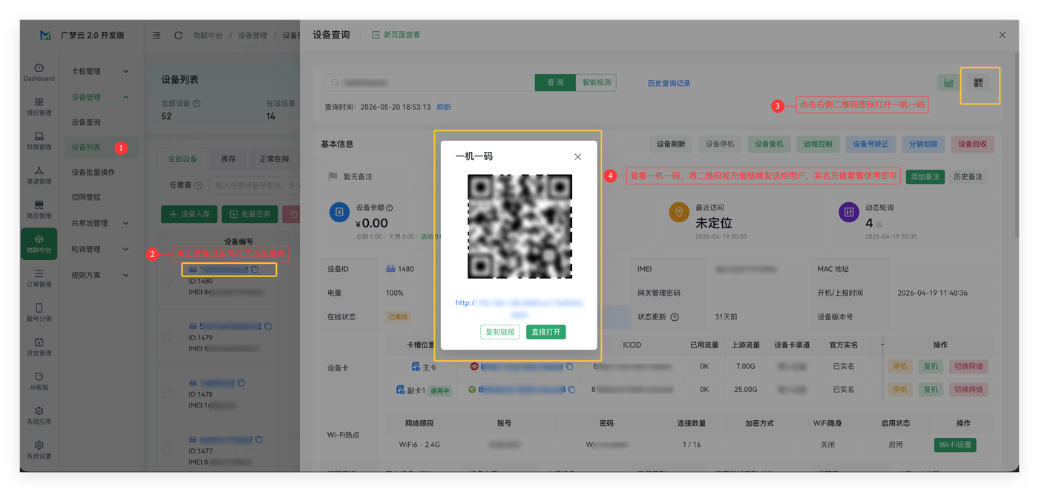Click 刷新 link next to query time
The height and width of the screenshot is (492, 1039).
click(x=444, y=107)
